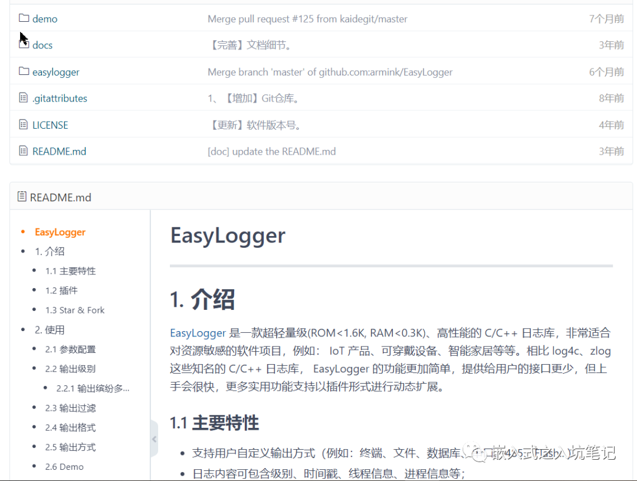Screen dimensions: 637x481
Task: Go to '1.2 插件' outline entry
Action: [x=61, y=290]
